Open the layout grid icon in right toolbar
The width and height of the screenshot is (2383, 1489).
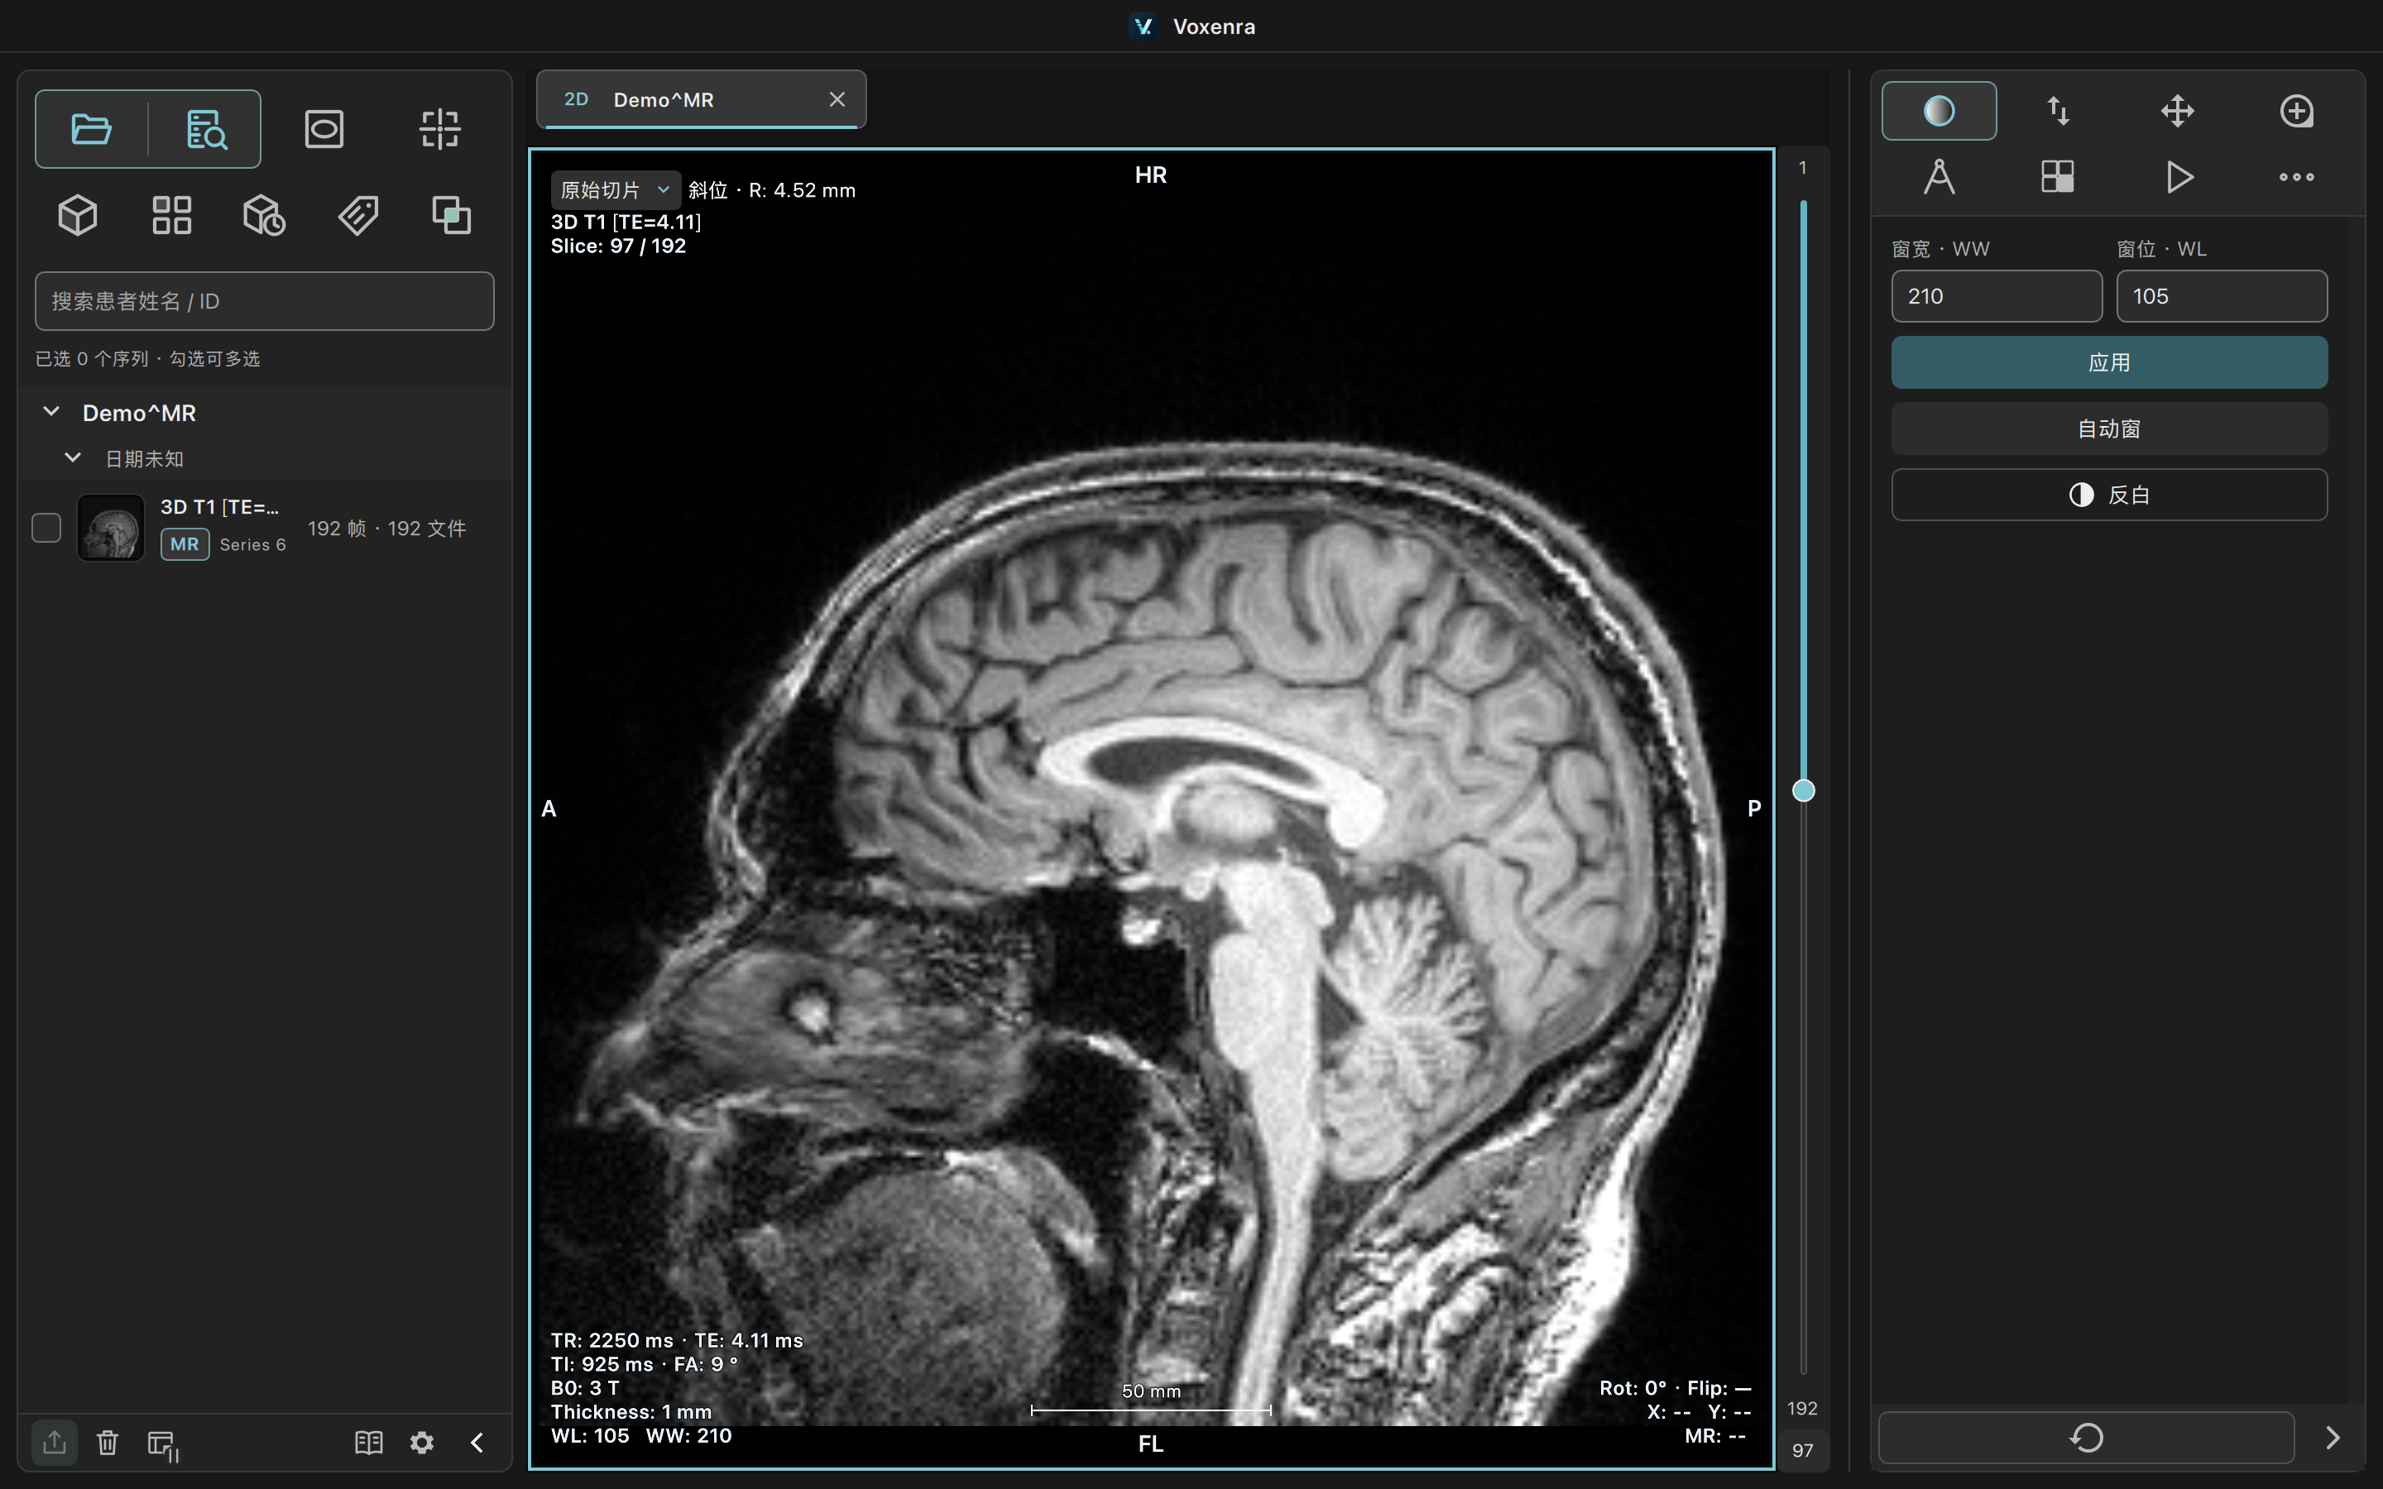point(2057,177)
